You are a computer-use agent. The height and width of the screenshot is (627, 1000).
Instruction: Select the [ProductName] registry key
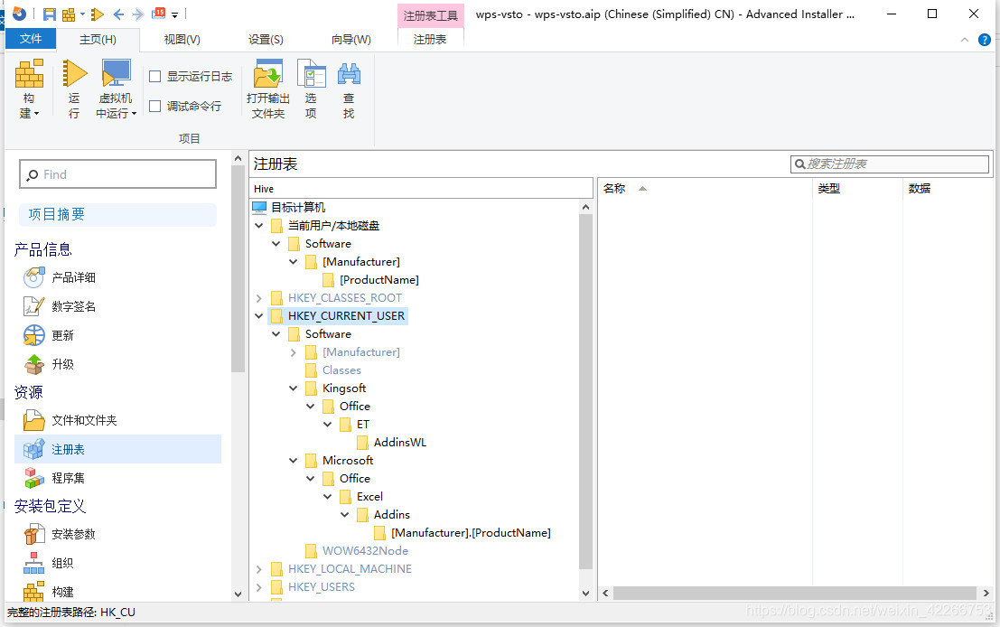(x=379, y=279)
